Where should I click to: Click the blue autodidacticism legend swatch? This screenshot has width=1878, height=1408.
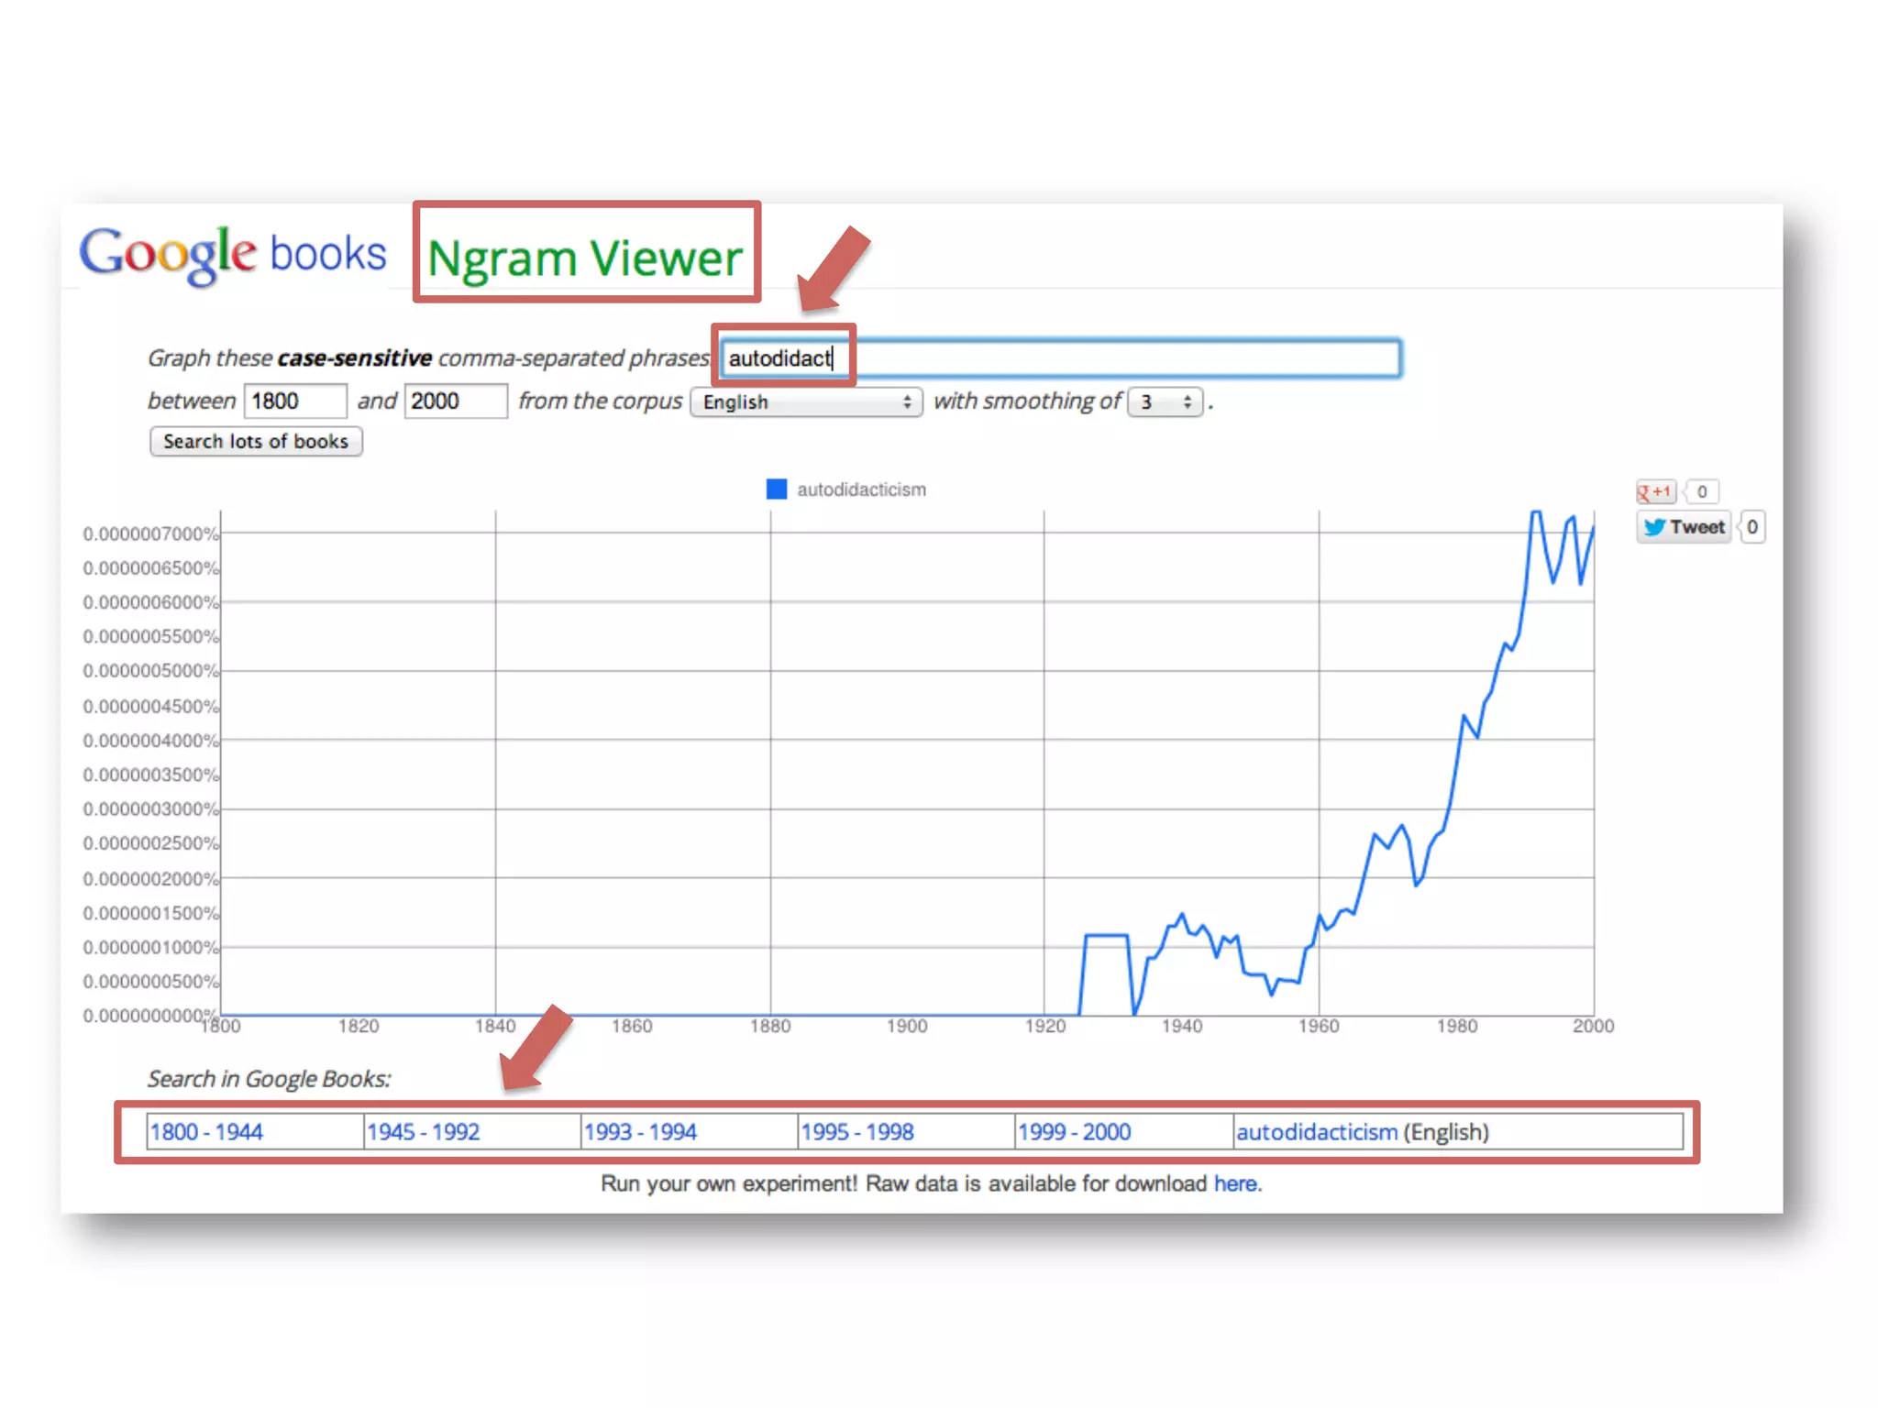[777, 489]
